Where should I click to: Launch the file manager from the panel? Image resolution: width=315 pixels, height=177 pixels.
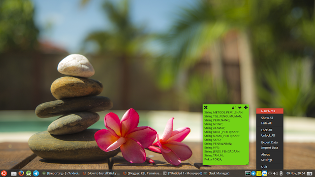tap(14, 174)
